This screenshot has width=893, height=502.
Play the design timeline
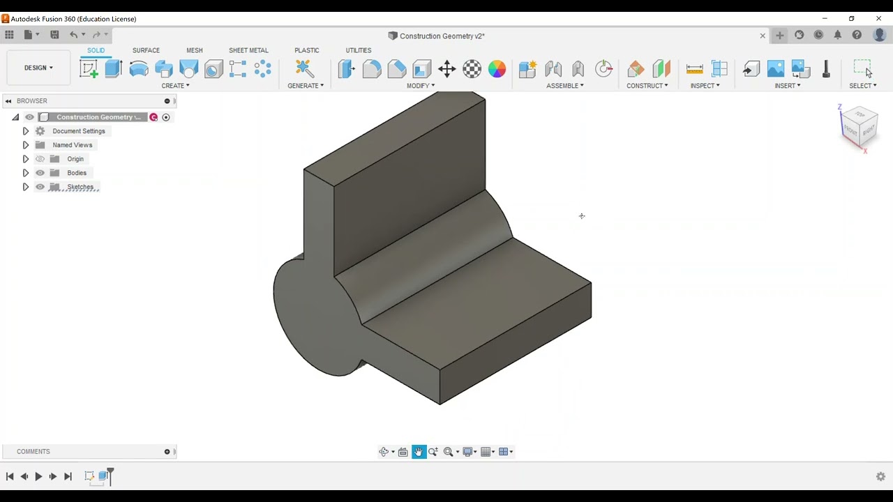point(38,476)
